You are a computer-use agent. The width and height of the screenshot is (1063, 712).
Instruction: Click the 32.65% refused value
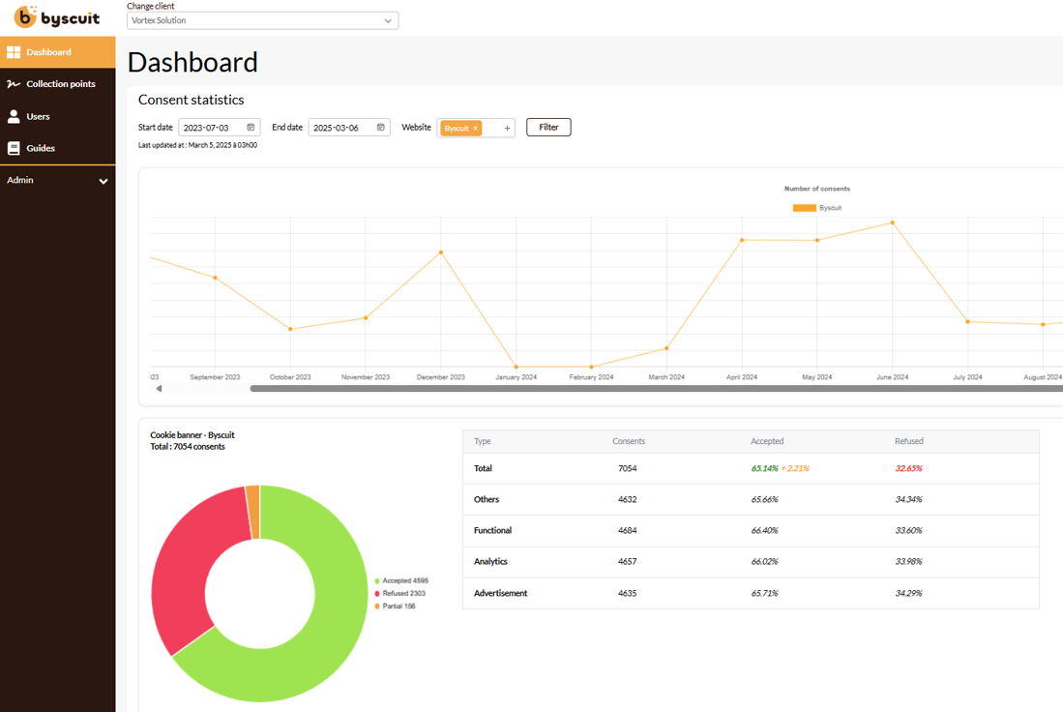908,468
